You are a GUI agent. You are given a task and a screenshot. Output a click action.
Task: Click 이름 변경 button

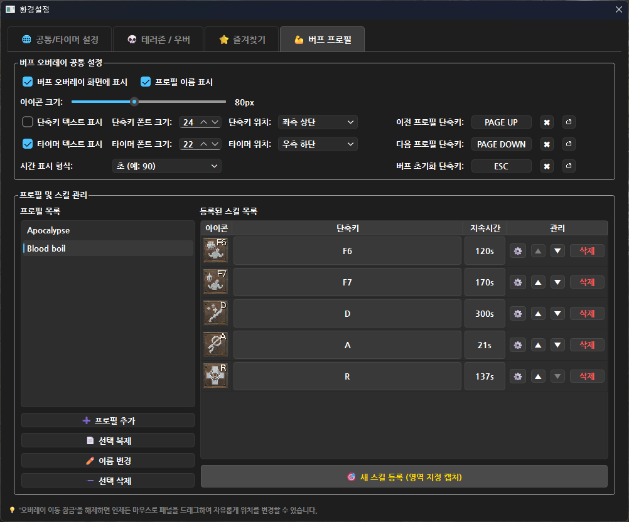pyautogui.click(x=108, y=461)
